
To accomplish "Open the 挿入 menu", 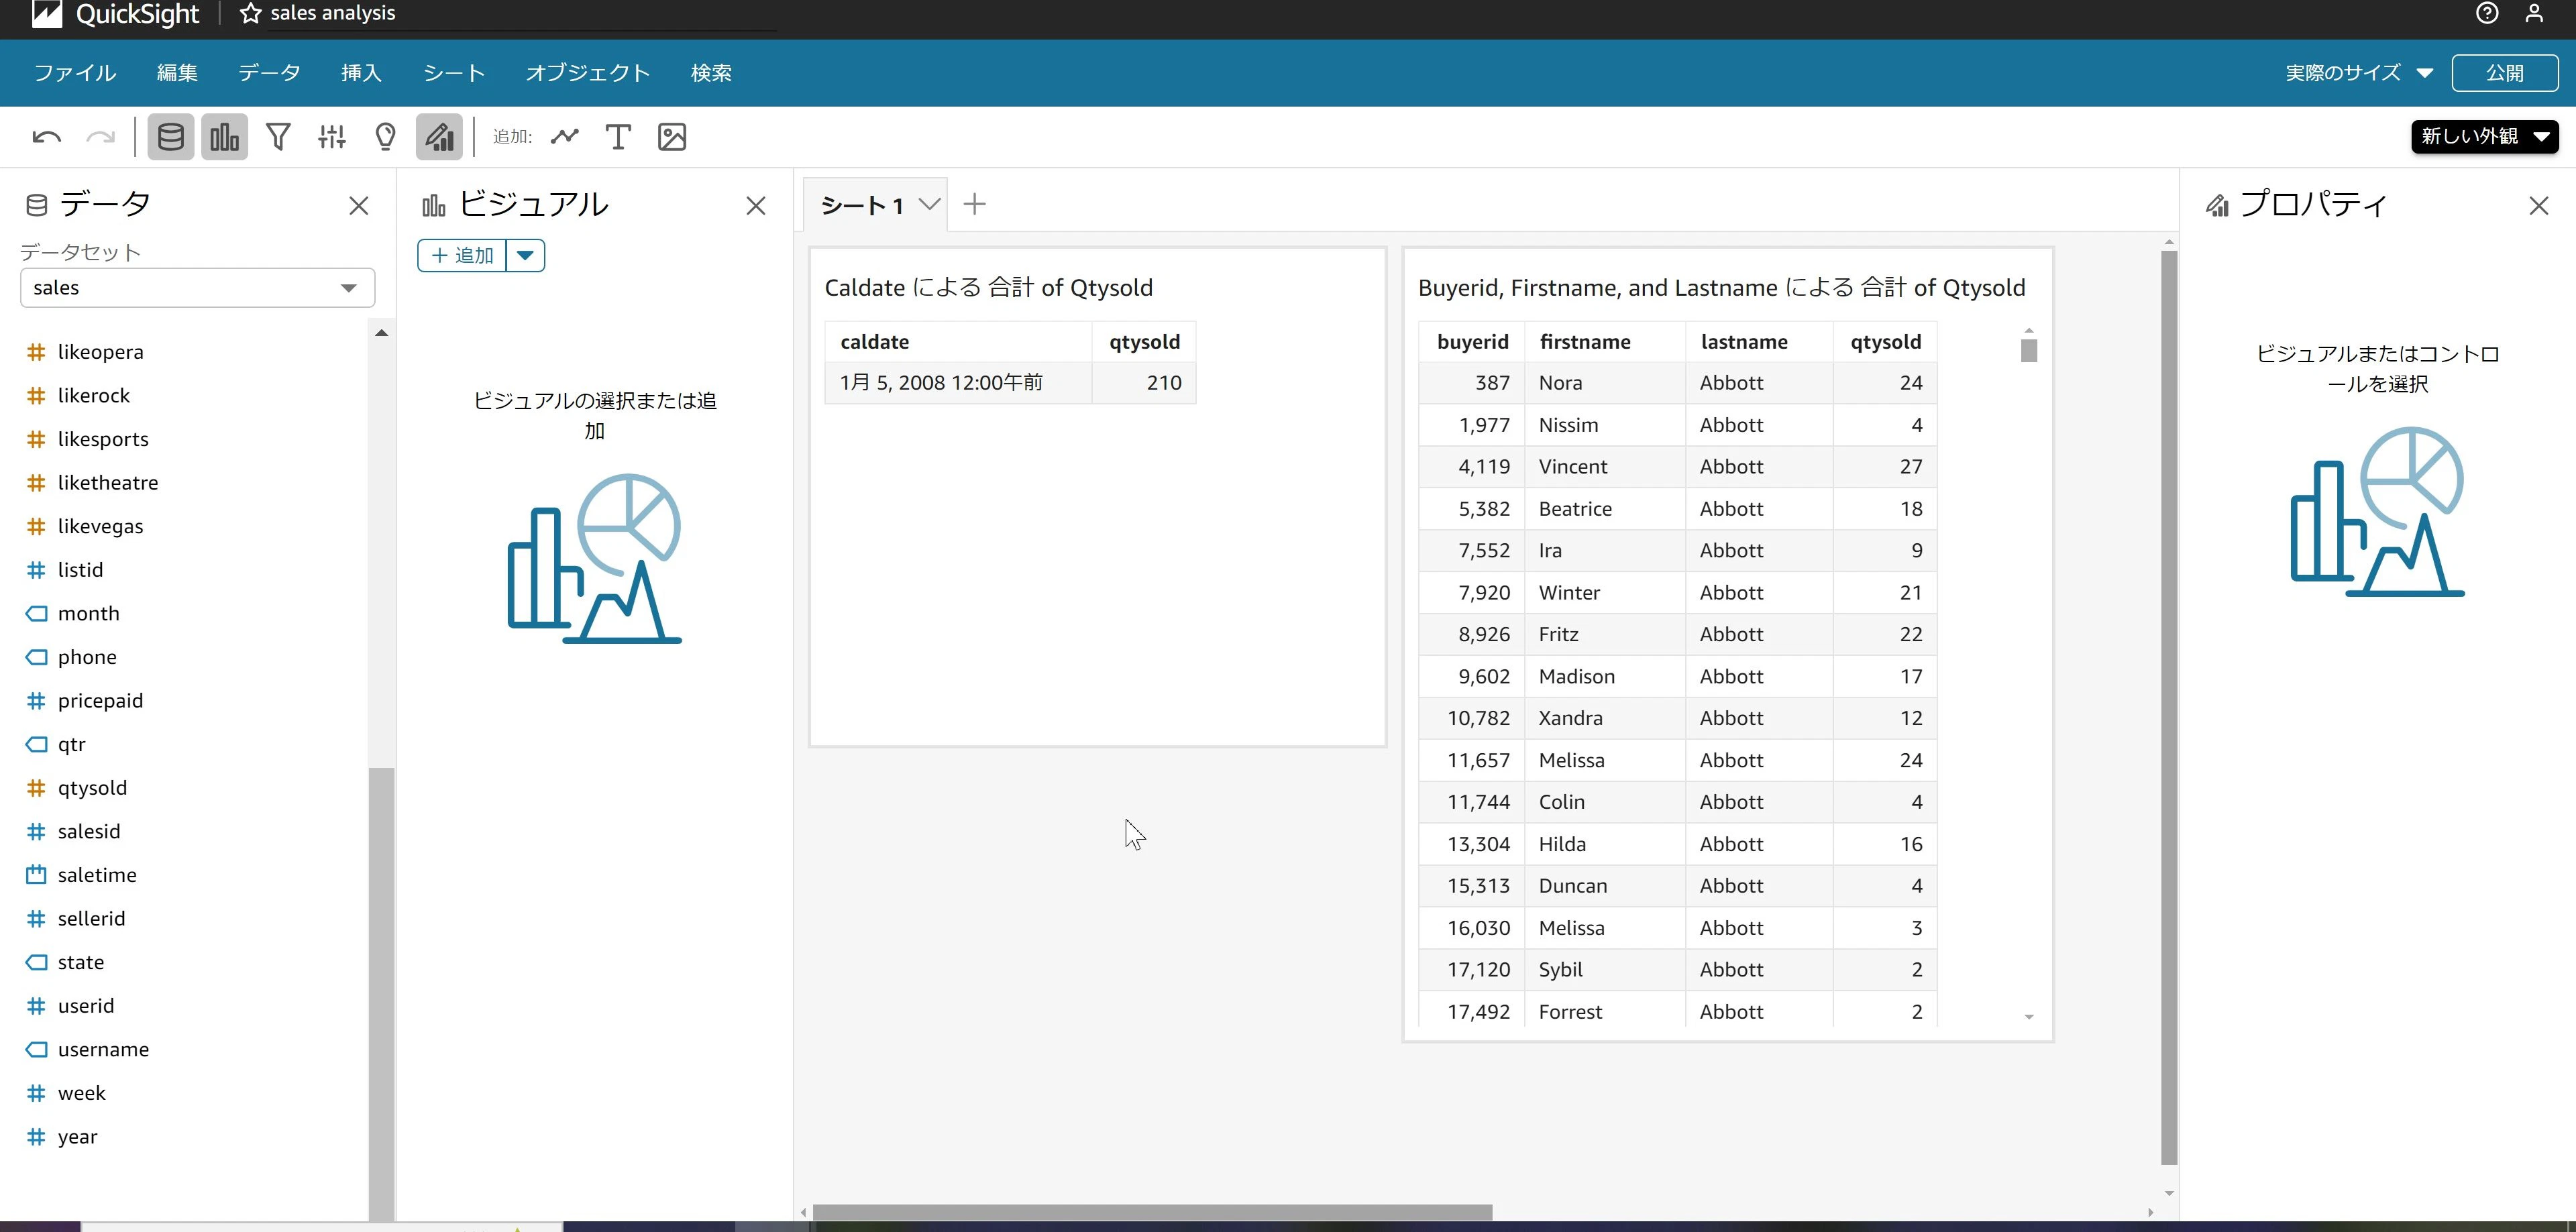I will (361, 73).
